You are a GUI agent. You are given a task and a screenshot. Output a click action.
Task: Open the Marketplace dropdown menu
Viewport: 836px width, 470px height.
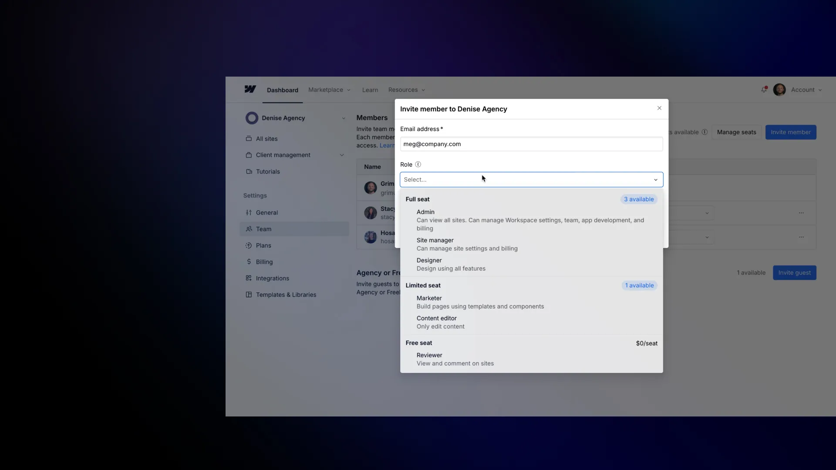329,90
